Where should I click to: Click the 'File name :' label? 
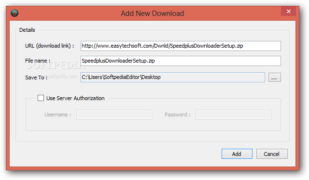pos(38,61)
